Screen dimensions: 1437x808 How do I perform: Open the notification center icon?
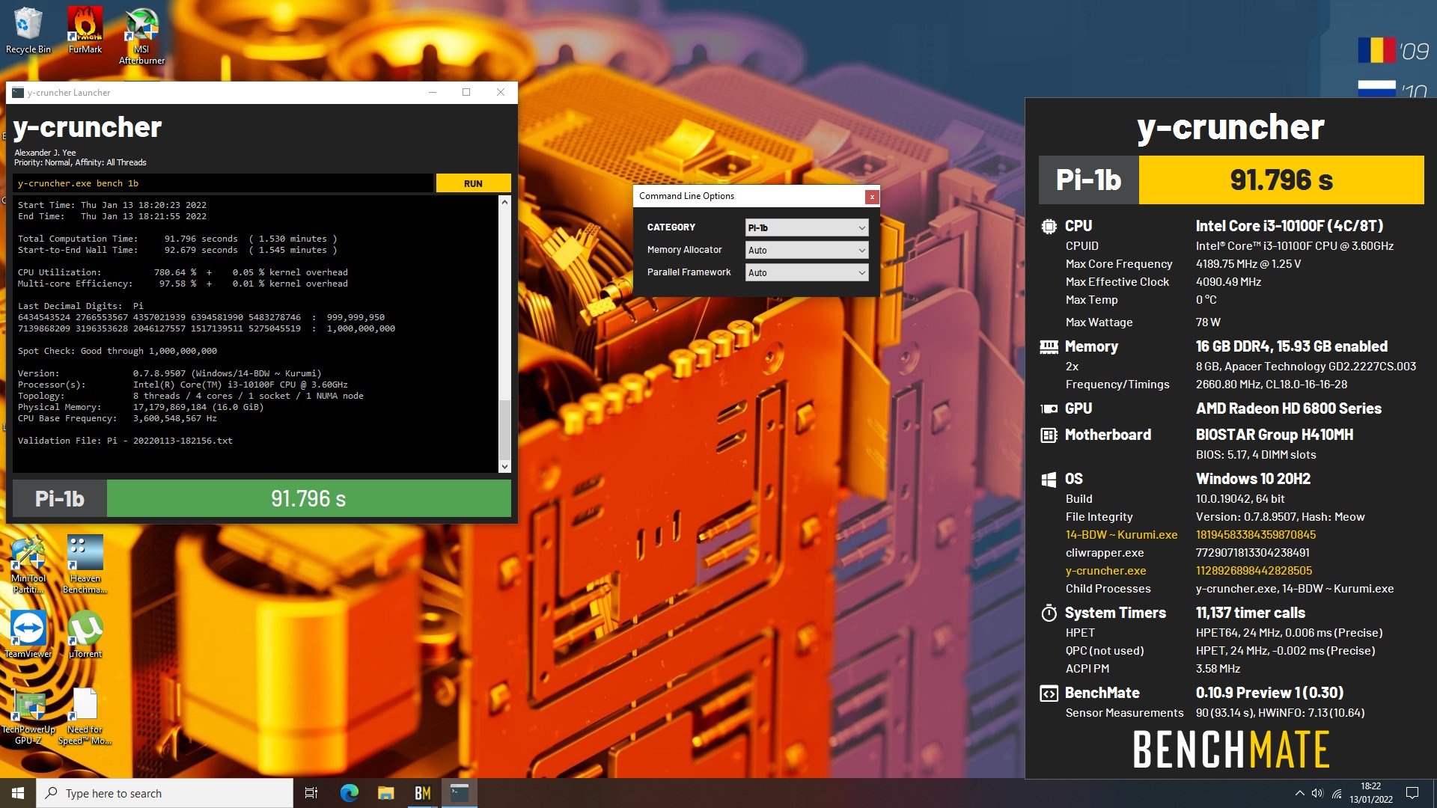pos(1412,793)
